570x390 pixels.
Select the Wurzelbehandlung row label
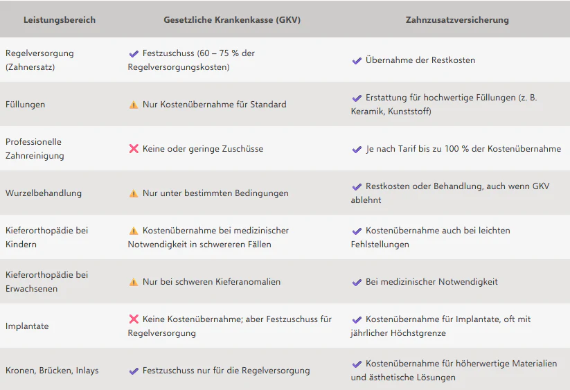coord(44,193)
